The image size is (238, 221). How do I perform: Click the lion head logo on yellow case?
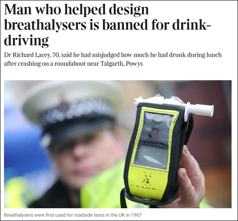147,179
